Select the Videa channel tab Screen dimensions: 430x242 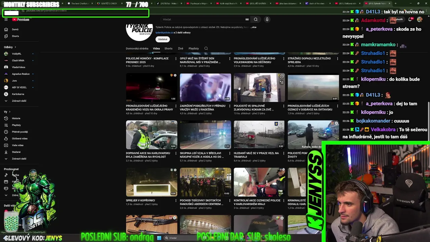point(156,48)
